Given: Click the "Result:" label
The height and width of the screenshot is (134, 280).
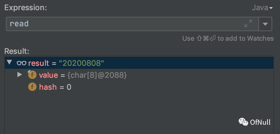Looking at the screenshot, I should pos(17,51).
